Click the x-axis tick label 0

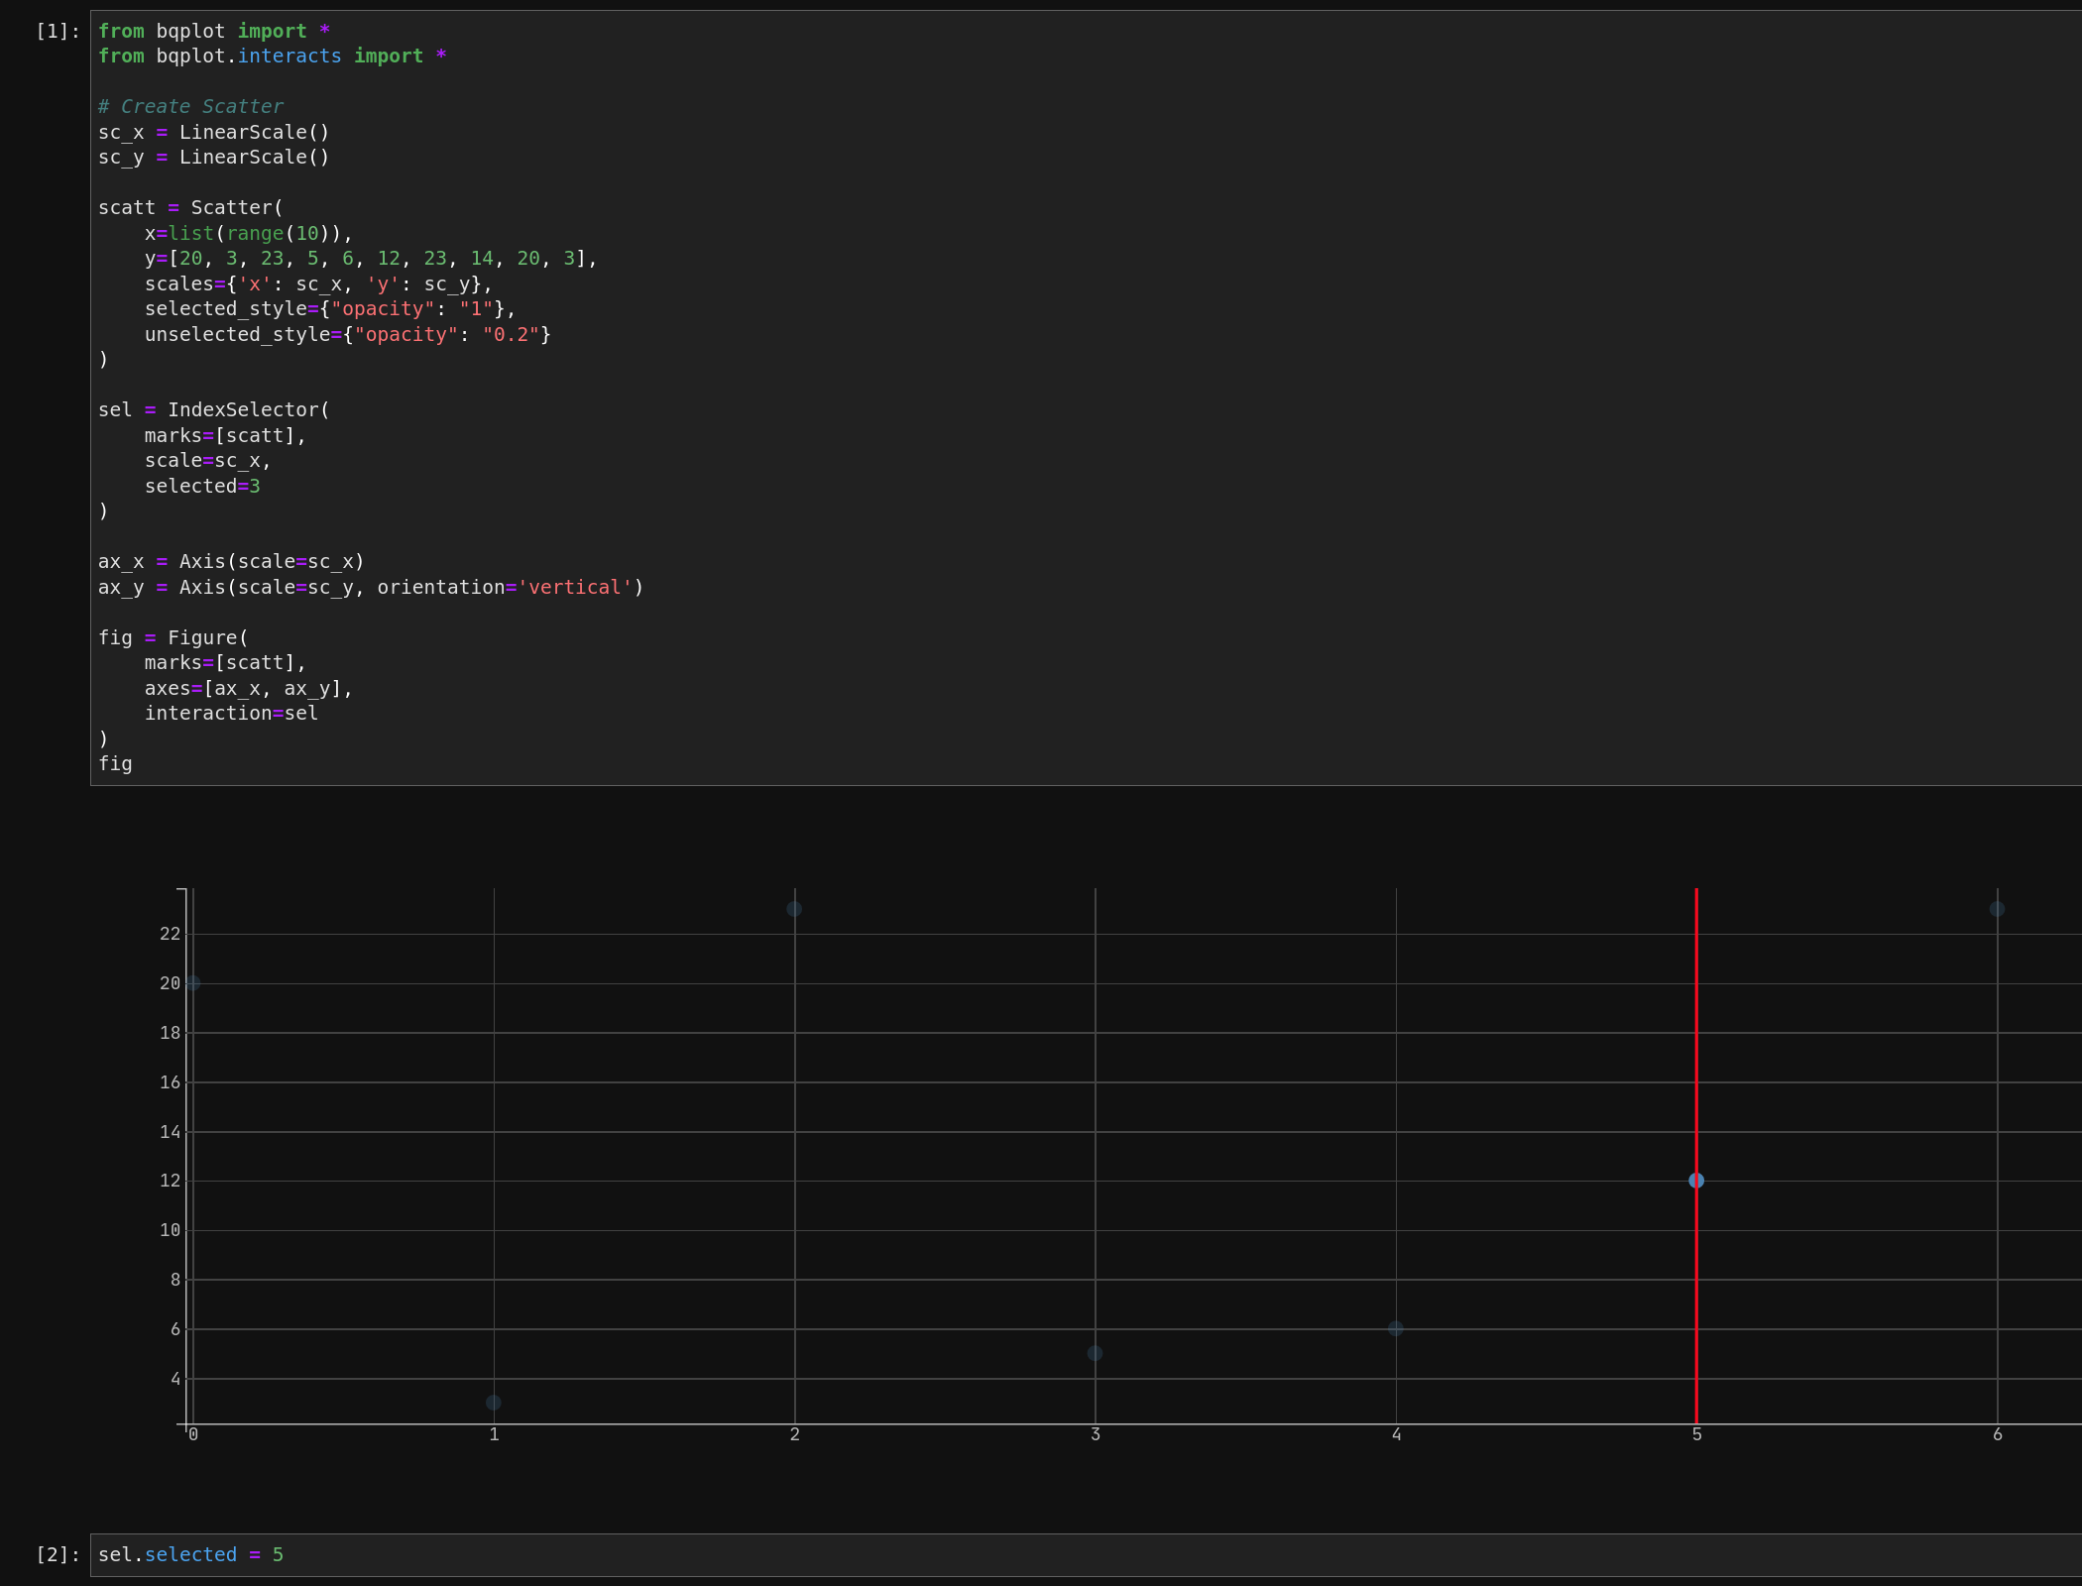[193, 1435]
